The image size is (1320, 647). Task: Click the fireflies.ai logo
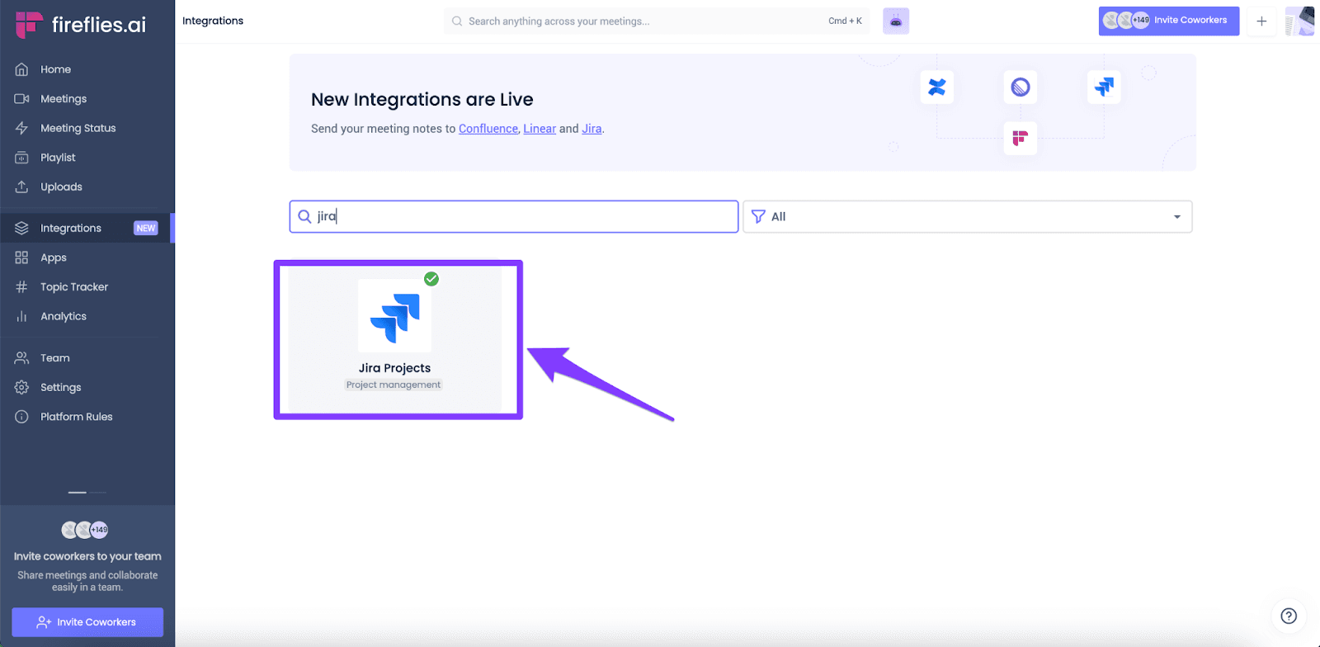pos(81,25)
